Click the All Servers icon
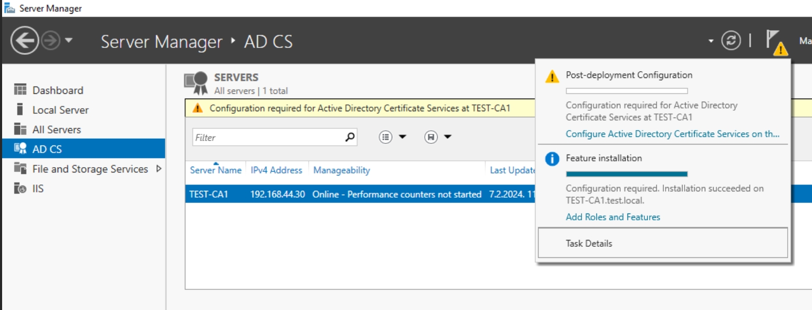 click(x=20, y=129)
